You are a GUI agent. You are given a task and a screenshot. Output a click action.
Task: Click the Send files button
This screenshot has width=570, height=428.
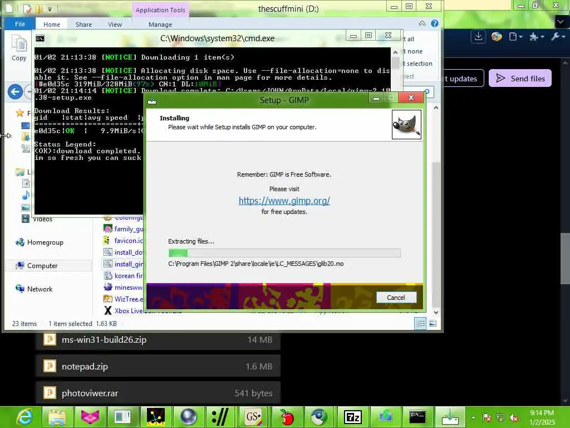point(520,78)
